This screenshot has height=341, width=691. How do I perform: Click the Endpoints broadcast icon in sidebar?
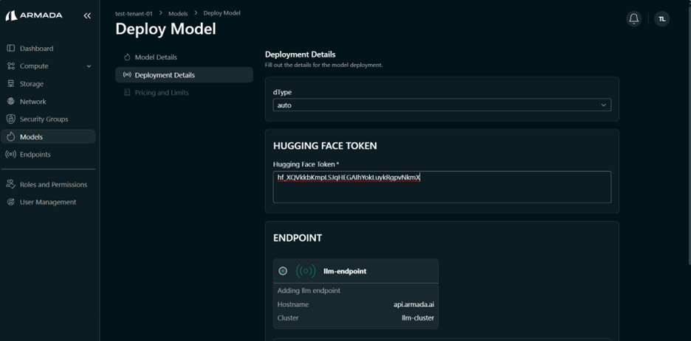[x=11, y=154]
